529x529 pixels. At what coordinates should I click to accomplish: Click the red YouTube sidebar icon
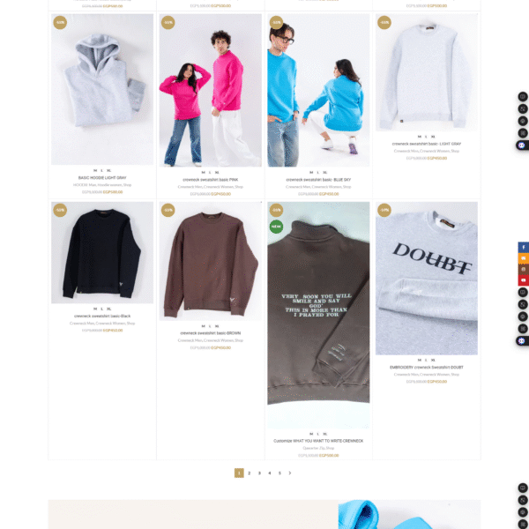[524, 279]
